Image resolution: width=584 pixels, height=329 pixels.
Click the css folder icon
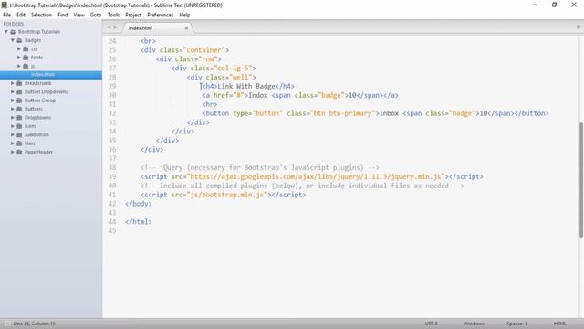[x=26, y=48]
